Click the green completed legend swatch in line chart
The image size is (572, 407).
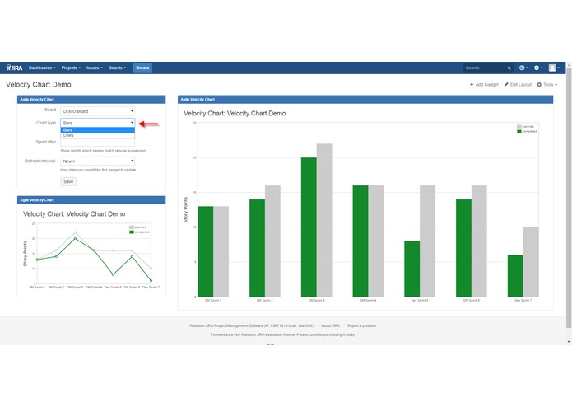pyautogui.click(x=132, y=232)
